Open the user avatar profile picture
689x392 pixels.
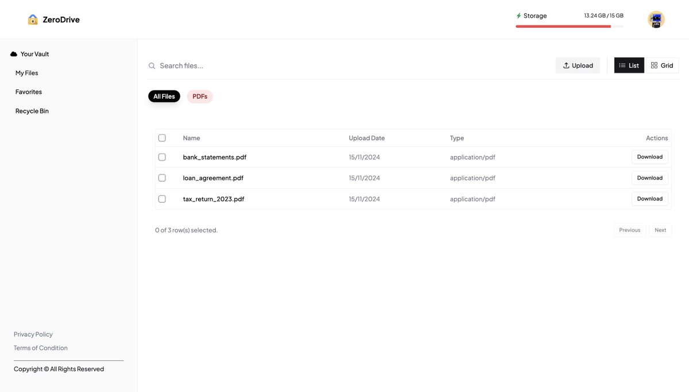656,20
